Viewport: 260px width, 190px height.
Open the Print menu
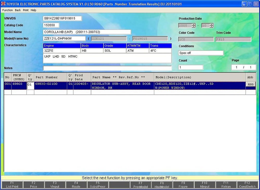(x=26, y=10)
